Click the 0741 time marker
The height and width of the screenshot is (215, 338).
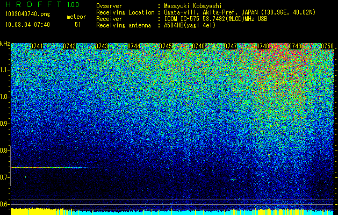pyautogui.click(x=37, y=46)
